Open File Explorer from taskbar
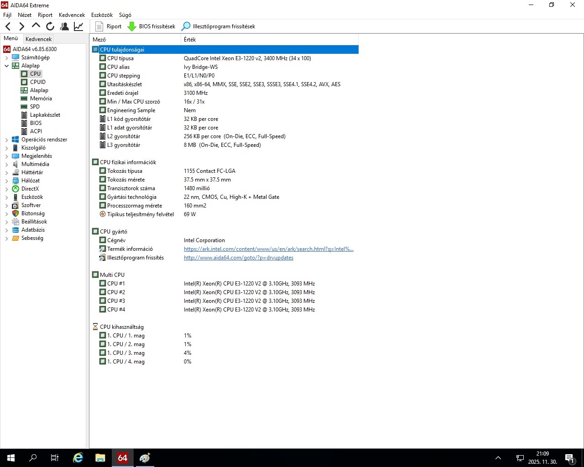This screenshot has width=584, height=467. point(100,458)
